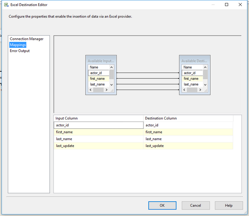Click the Name header in Available Input list
This screenshot has height=216, width=249.
click(x=99, y=67)
